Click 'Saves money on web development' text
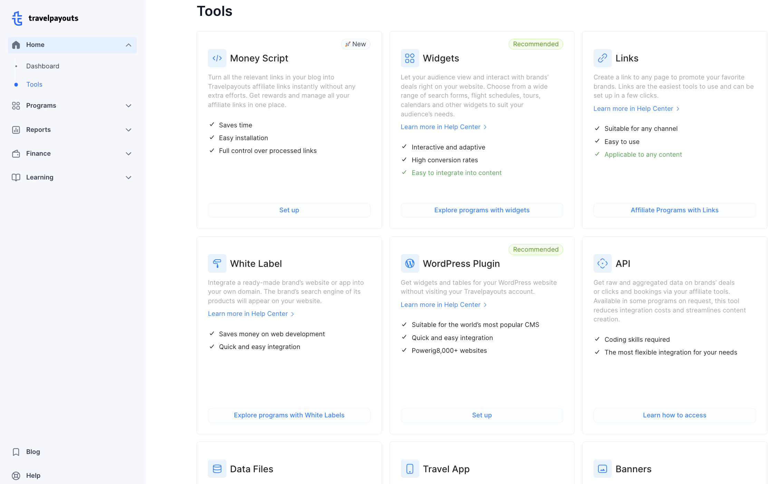 [x=272, y=334]
